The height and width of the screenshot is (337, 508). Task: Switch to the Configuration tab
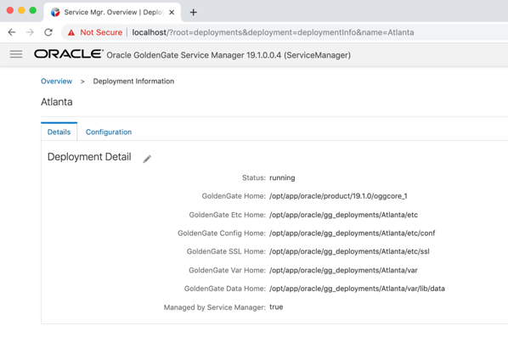tap(109, 132)
